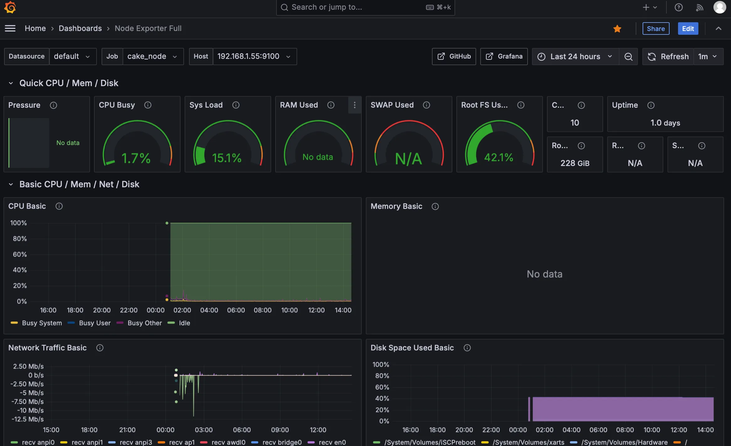Toggle the Idle series in CPU legend

coord(184,323)
